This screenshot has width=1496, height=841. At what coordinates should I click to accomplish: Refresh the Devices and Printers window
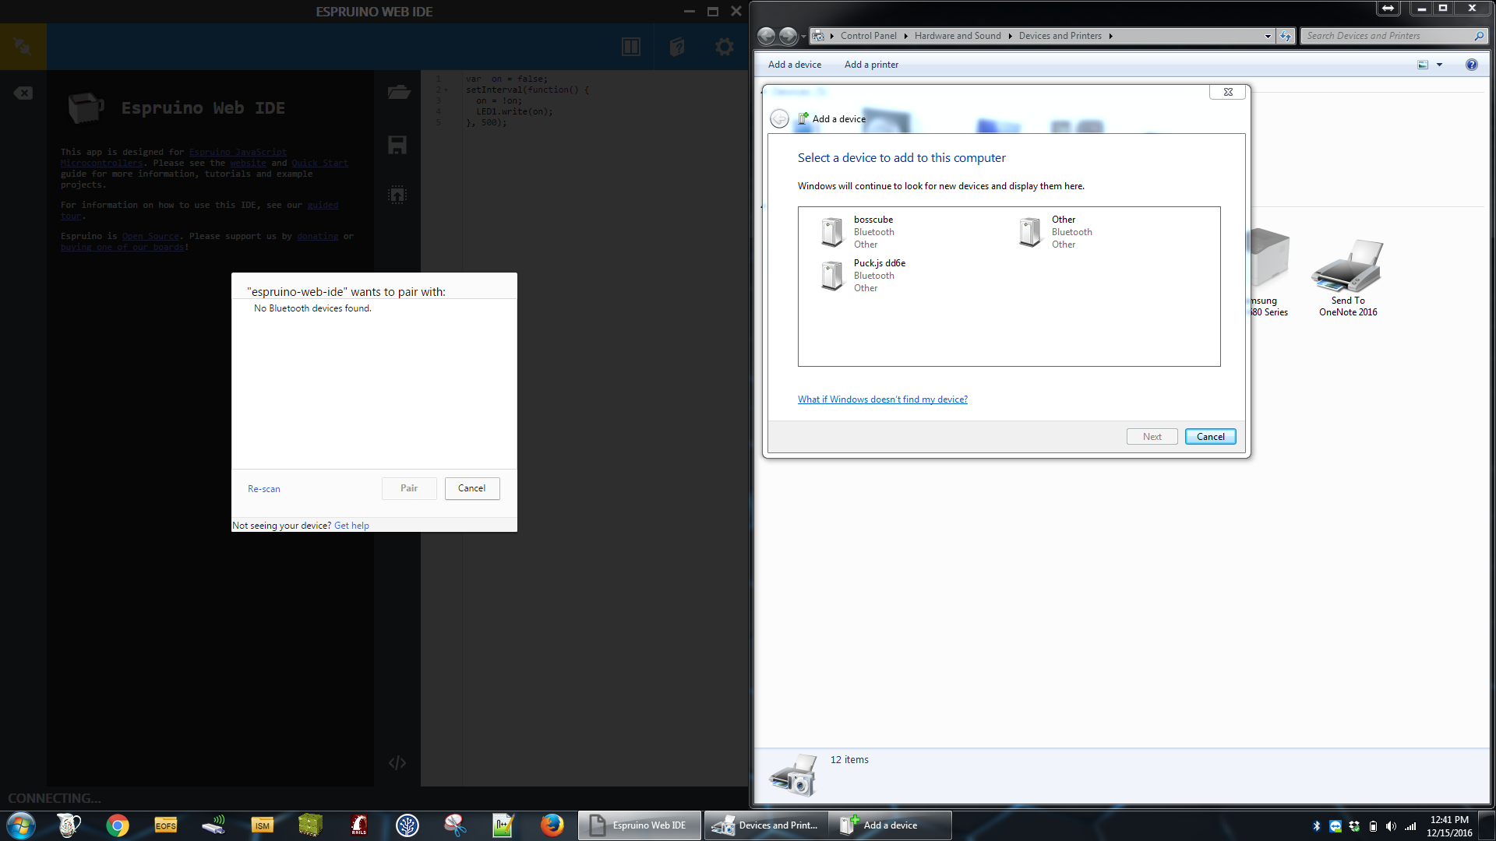[1286, 36]
